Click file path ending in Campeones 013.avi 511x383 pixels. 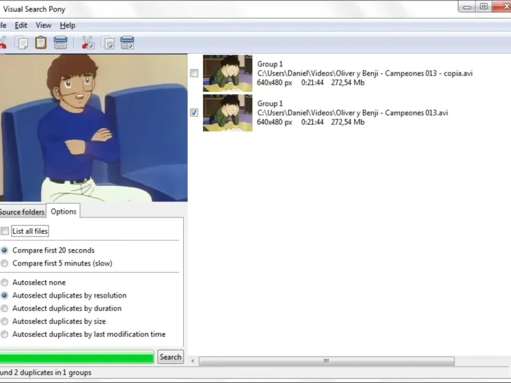353,113
